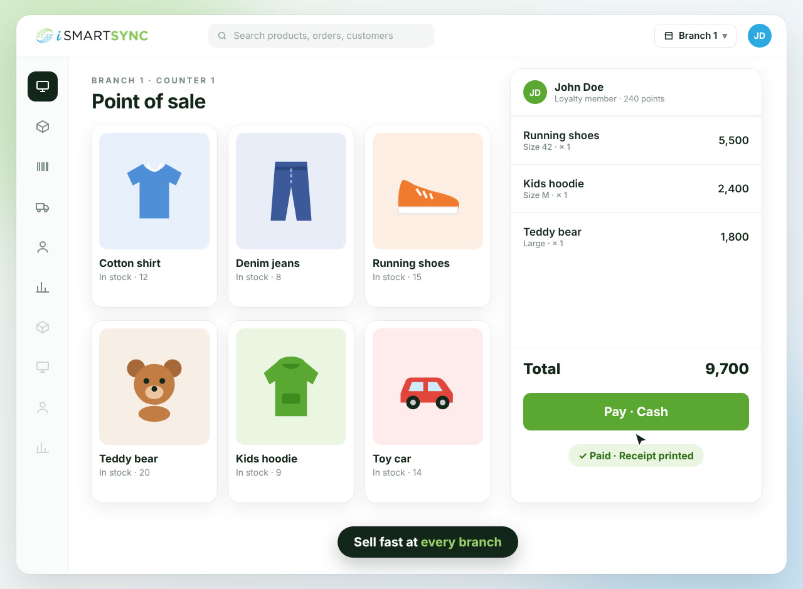Image resolution: width=803 pixels, height=589 pixels.
Task: Select the Toy car product image
Action: (428, 387)
